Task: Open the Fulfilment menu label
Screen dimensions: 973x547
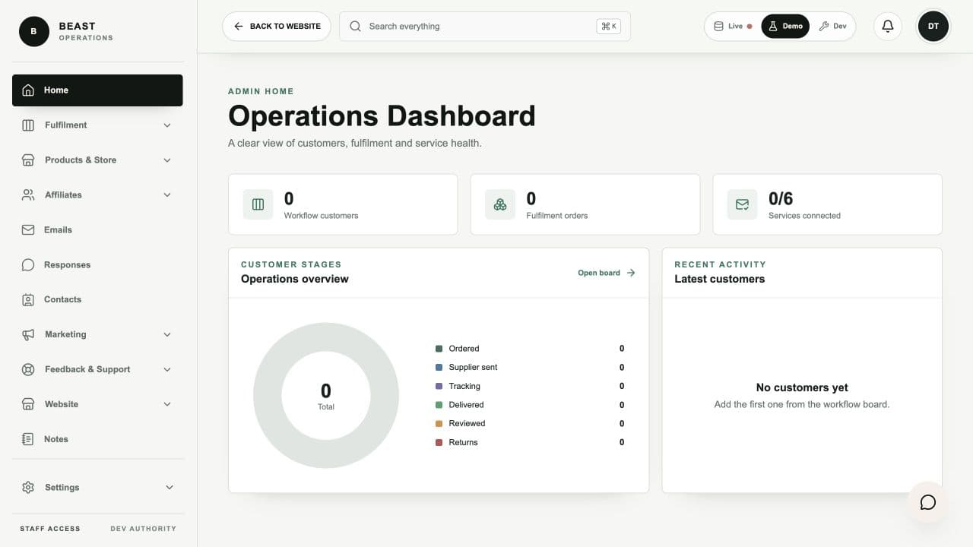Action: click(x=65, y=125)
